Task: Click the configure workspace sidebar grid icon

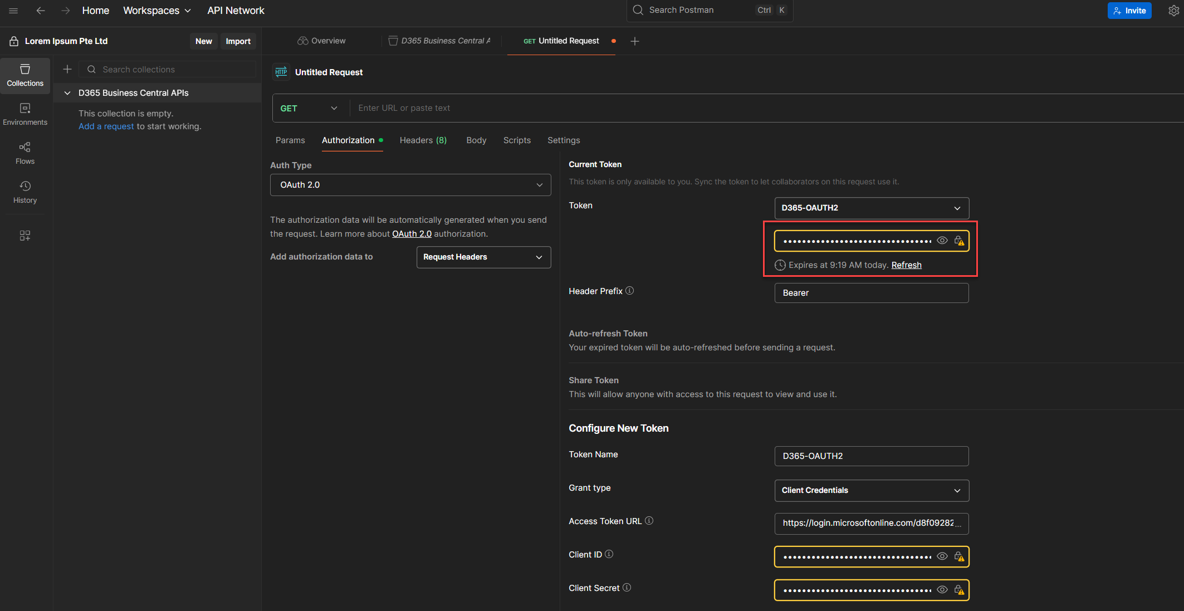Action: (x=25, y=236)
